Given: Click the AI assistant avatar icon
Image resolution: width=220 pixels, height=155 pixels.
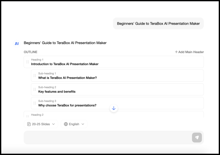Looking at the screenshot, I should (17, 43).
